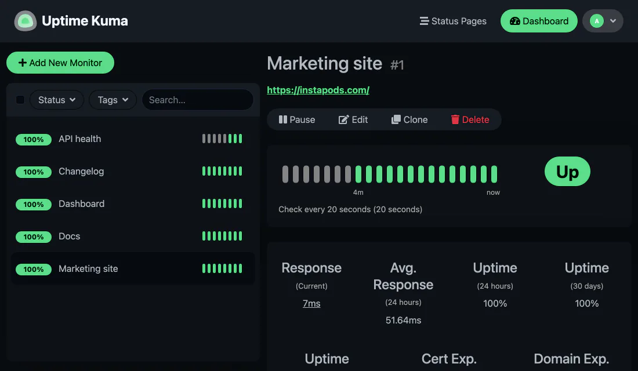Click the Uptime Kuma logo icon

click(25, 21)
